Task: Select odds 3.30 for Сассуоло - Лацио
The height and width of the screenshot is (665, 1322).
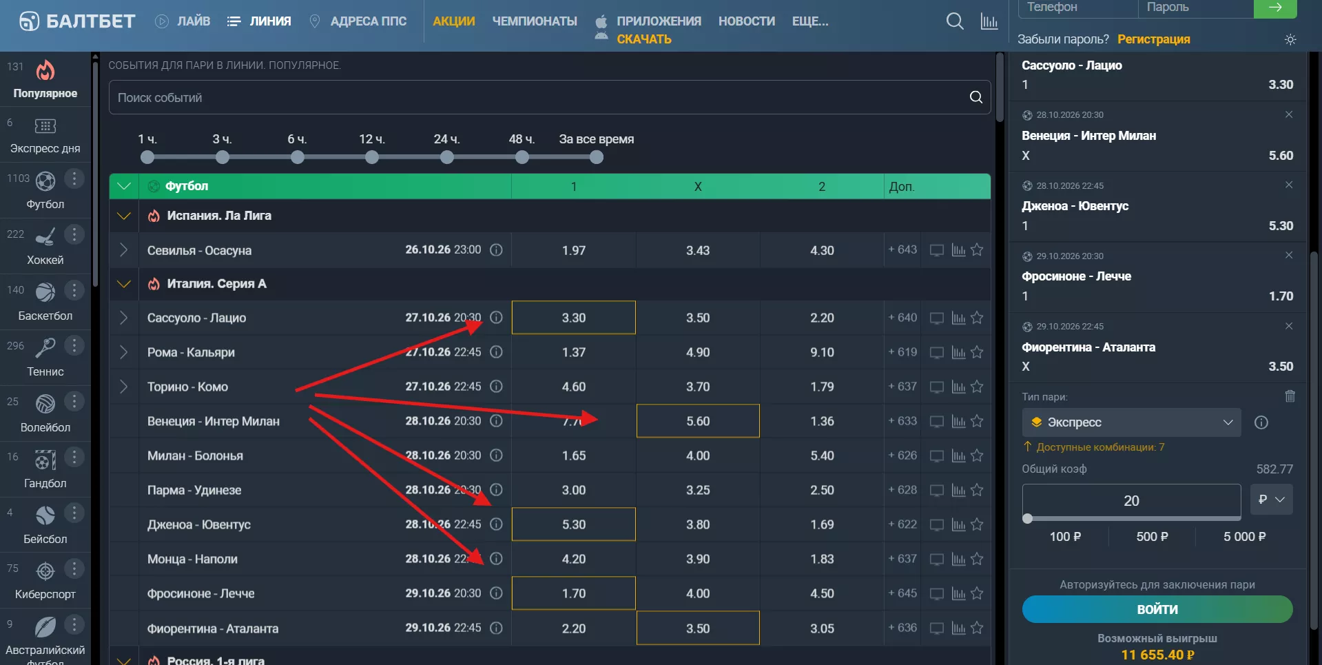Action: [x=574, y=318]
